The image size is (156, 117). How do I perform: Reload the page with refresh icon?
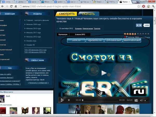[x=11, y=6]
